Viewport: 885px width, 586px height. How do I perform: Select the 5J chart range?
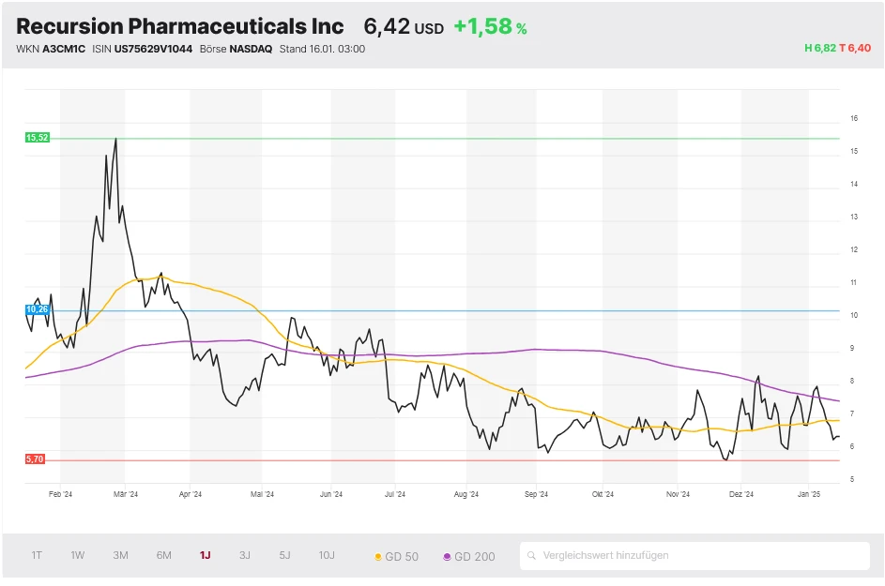284,555
